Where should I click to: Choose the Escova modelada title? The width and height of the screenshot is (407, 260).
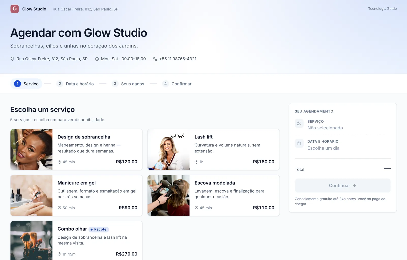pyautogui.click(x=215, y=183)
